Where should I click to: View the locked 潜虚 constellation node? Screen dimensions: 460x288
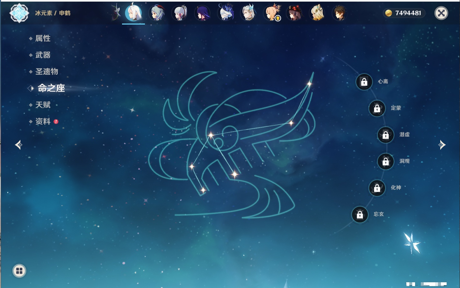click(x=386, y=135)
